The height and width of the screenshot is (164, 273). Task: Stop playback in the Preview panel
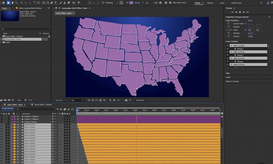pos(240,12)
